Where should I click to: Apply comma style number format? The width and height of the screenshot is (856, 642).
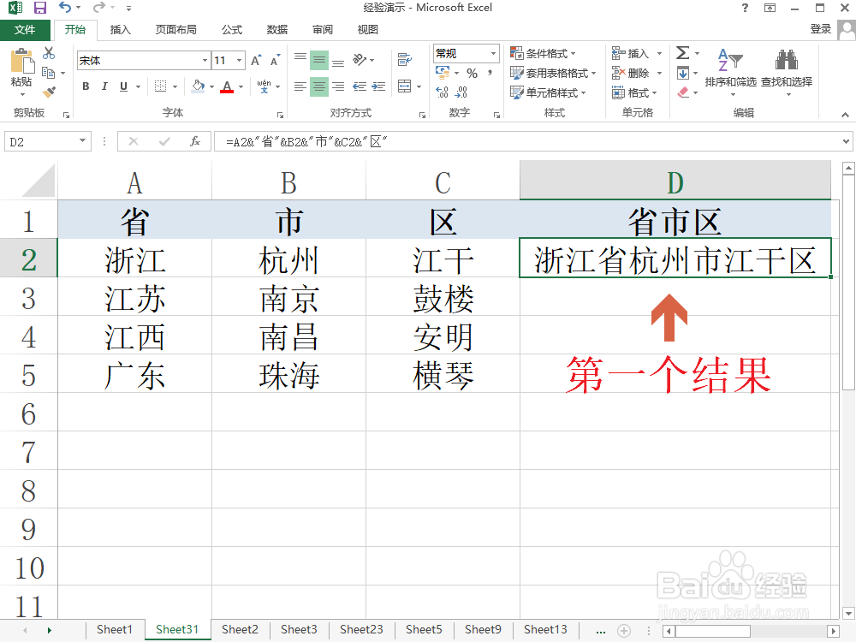(490, 73)
